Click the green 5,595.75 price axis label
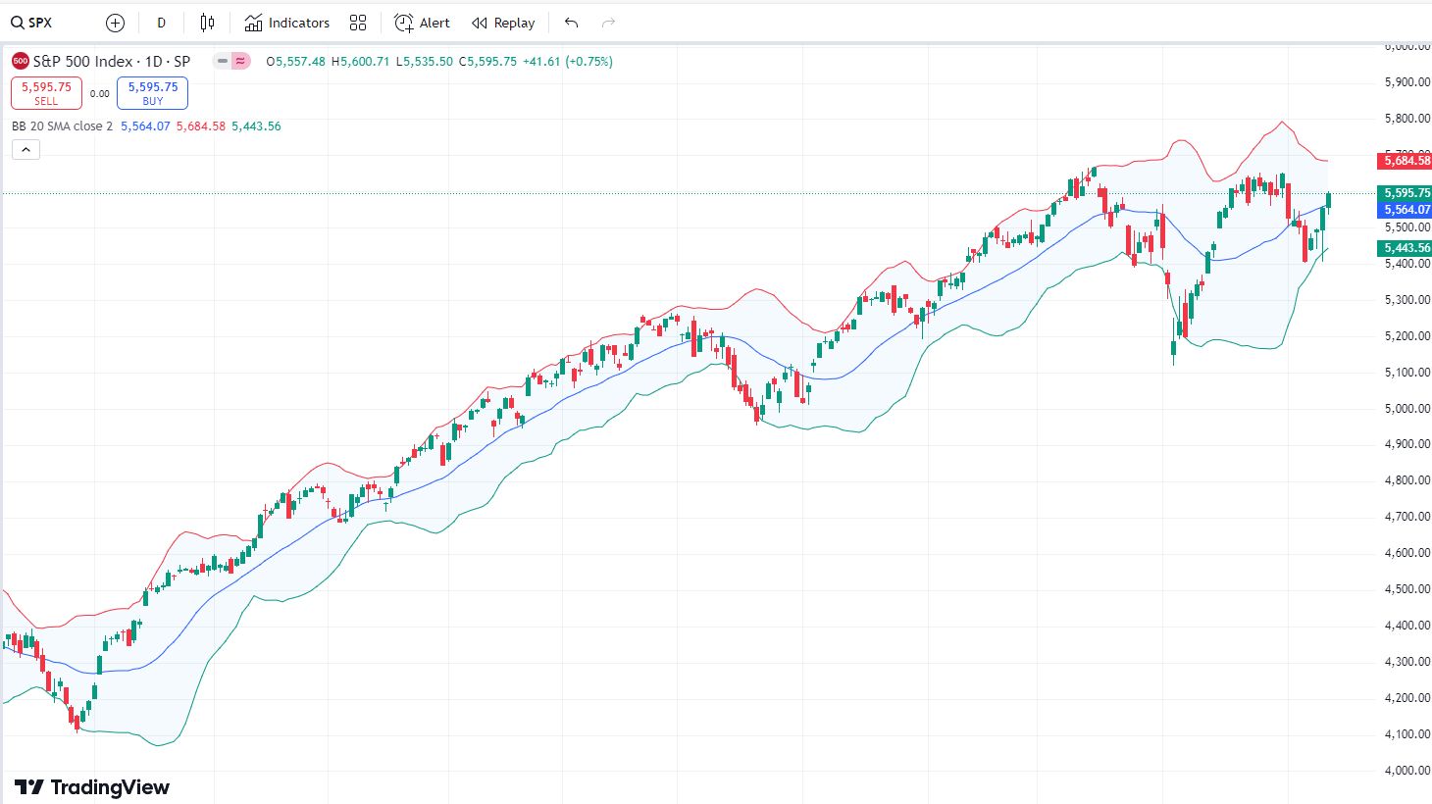Screen dimensions: 1432x804 1405,193
